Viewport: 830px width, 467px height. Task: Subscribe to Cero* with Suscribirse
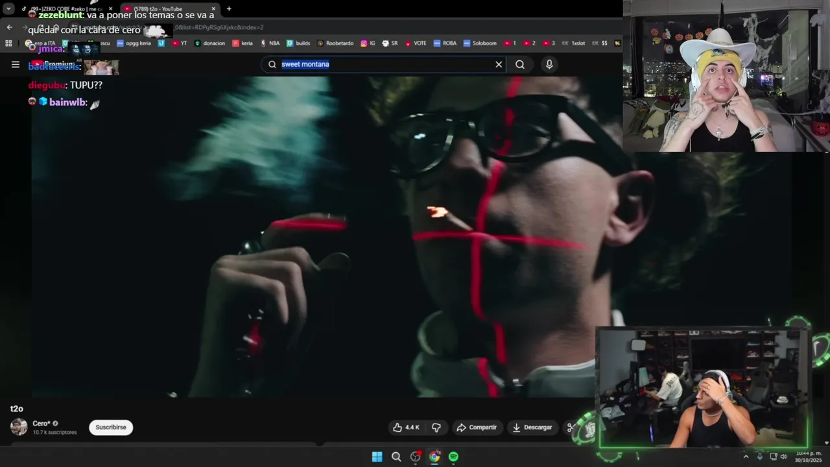(x=111, y=427)
